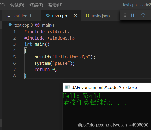Click the Untitled-1 tab lines icon

[9, 15]
